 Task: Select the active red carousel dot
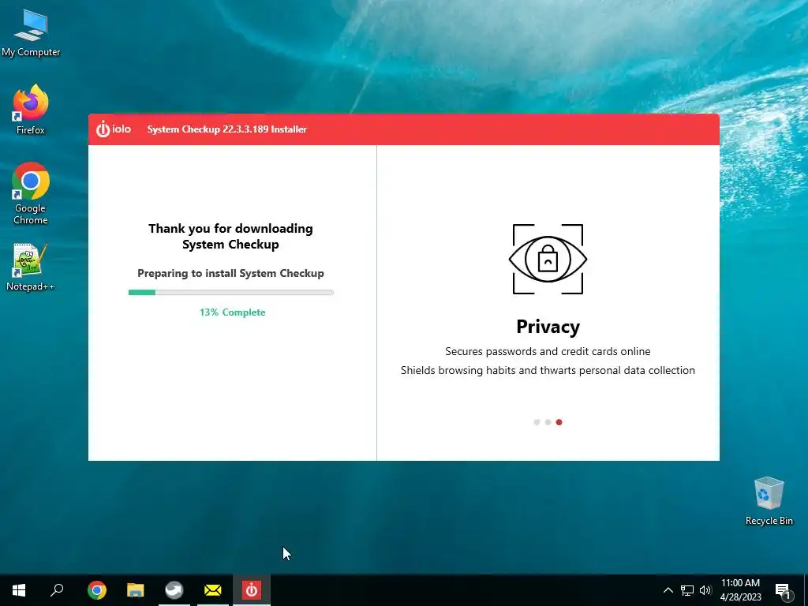(x=559, y=422)
